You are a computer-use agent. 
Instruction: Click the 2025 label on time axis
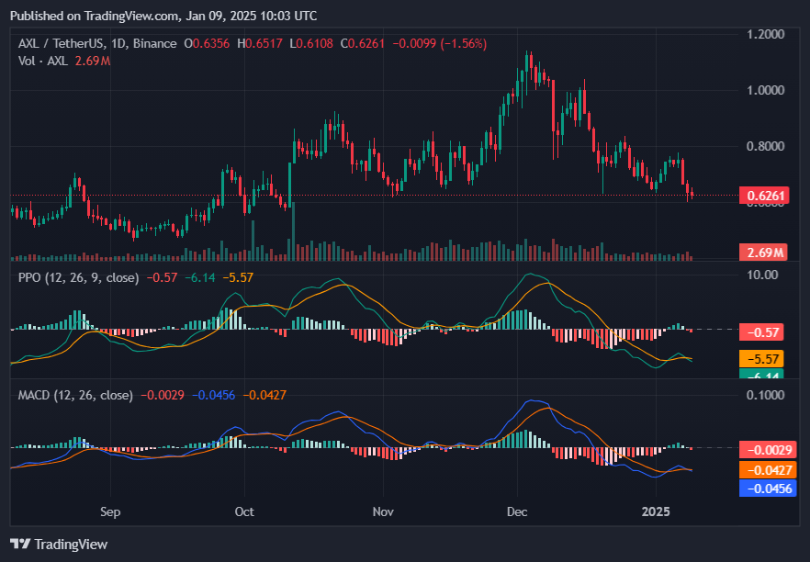click(x=656, y=511)
